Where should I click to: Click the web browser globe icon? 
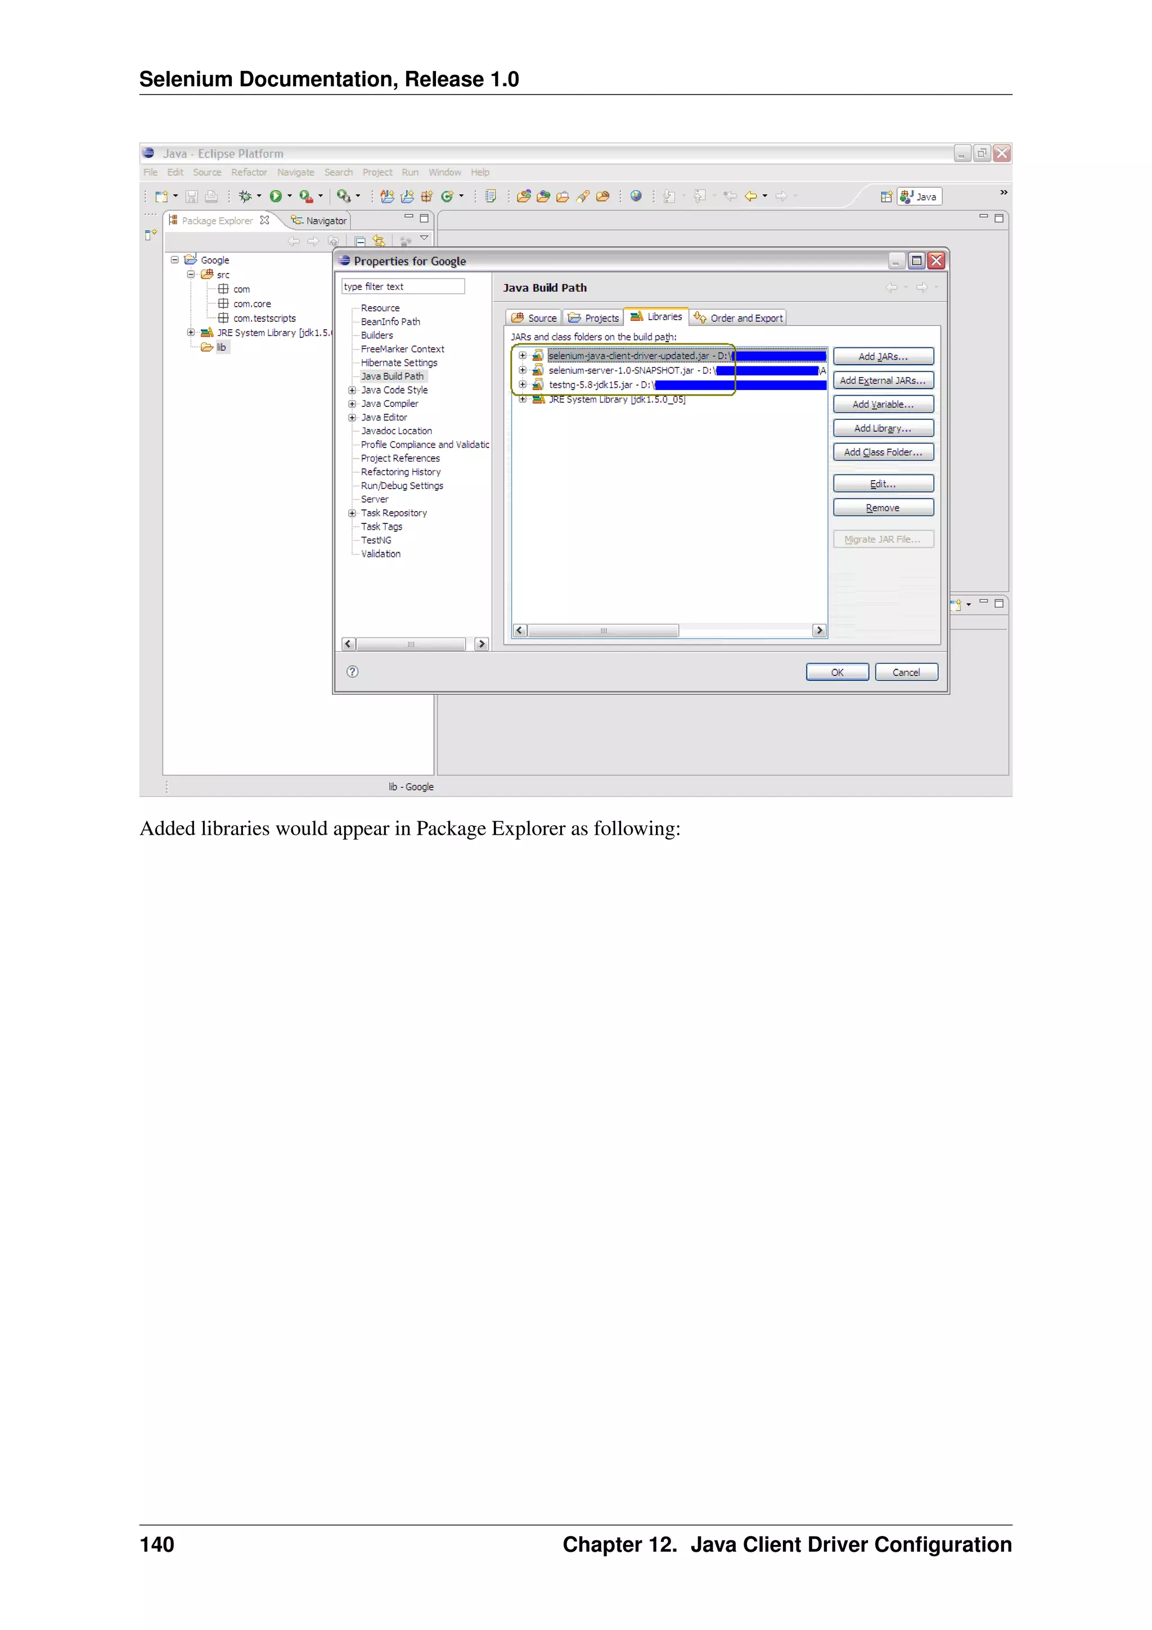[636, 196]
